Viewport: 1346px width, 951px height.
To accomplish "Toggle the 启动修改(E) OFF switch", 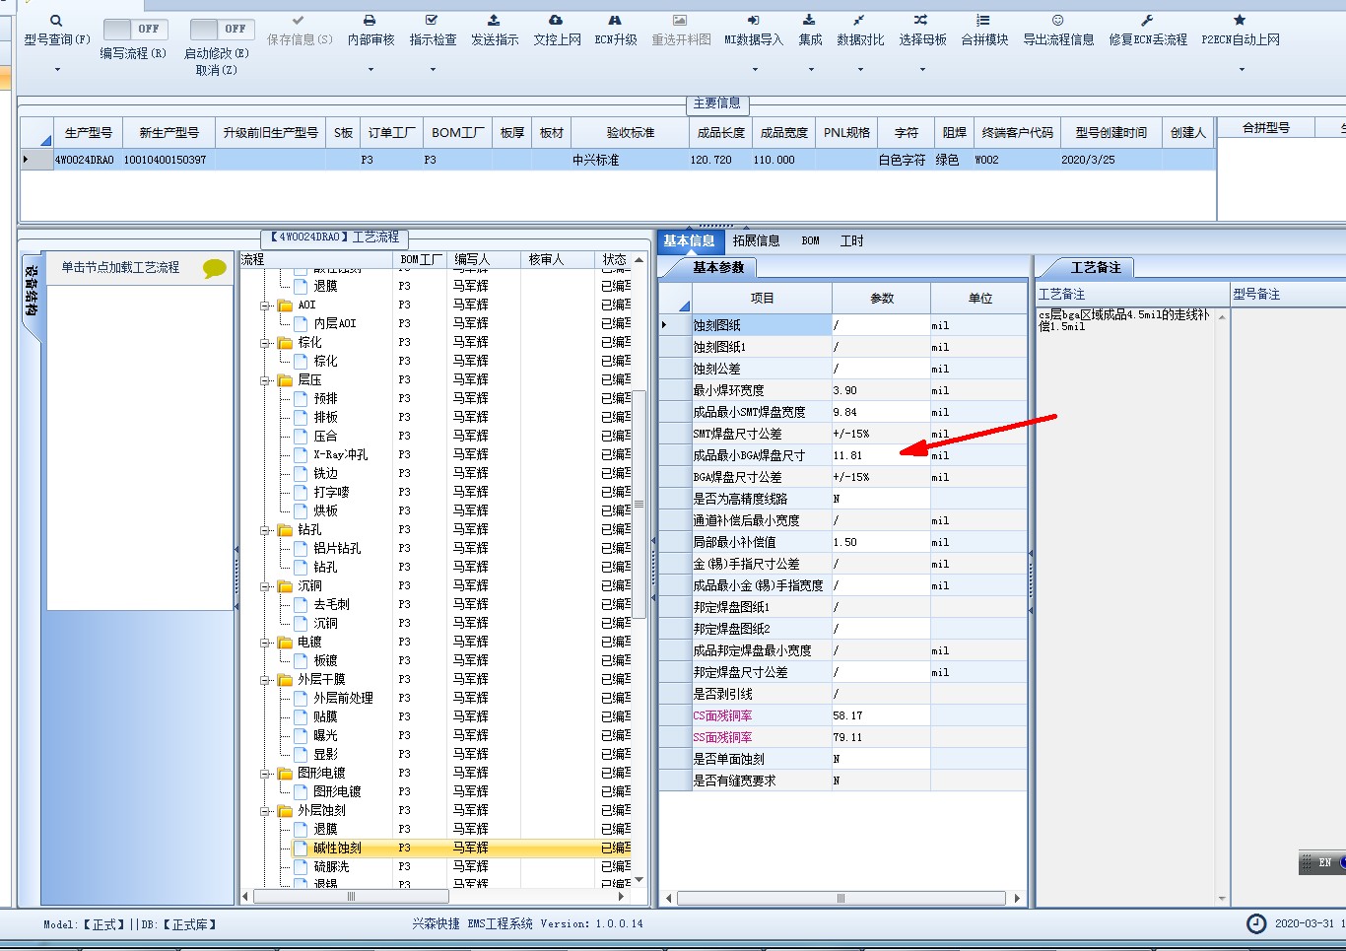I will [x=222, y=29].
